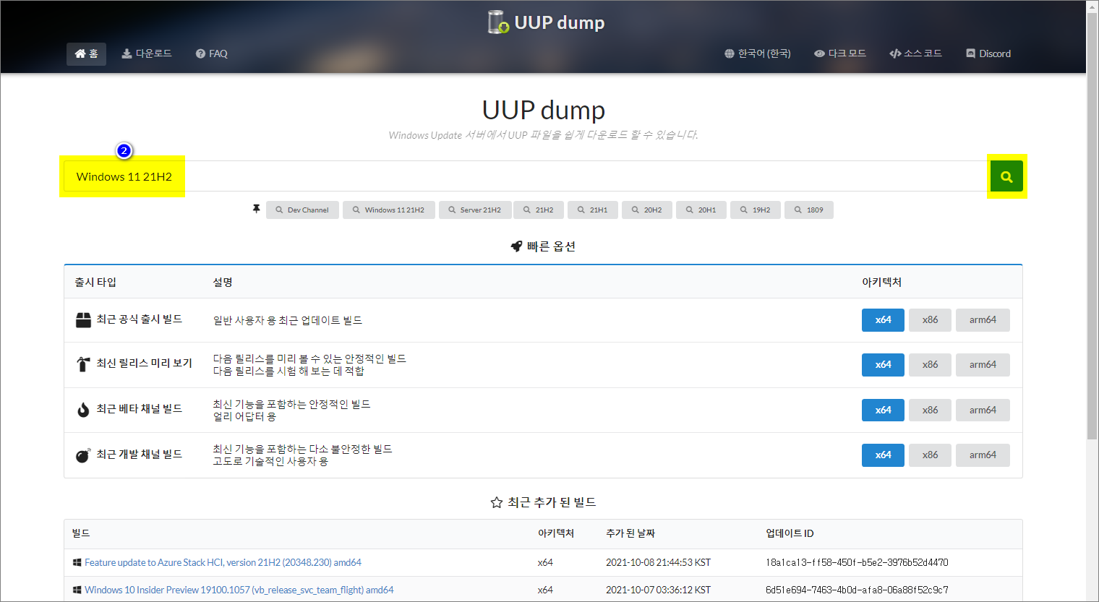This screenshot has width=1099, height=602.
Task: Select the 19H2 quick search button
Action: pos(756,210)
